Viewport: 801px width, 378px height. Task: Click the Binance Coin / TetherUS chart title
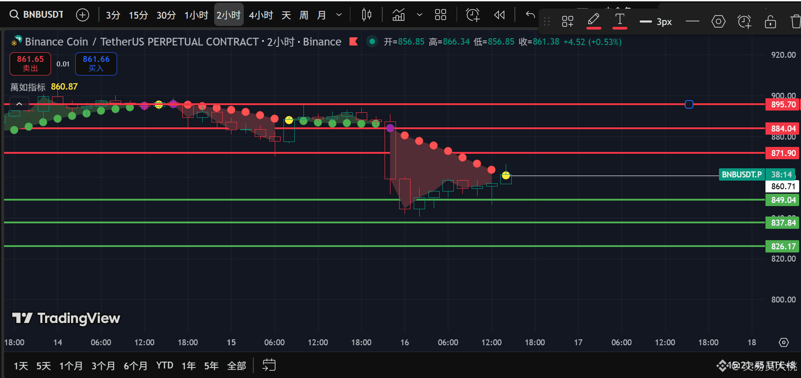[183, 42]
